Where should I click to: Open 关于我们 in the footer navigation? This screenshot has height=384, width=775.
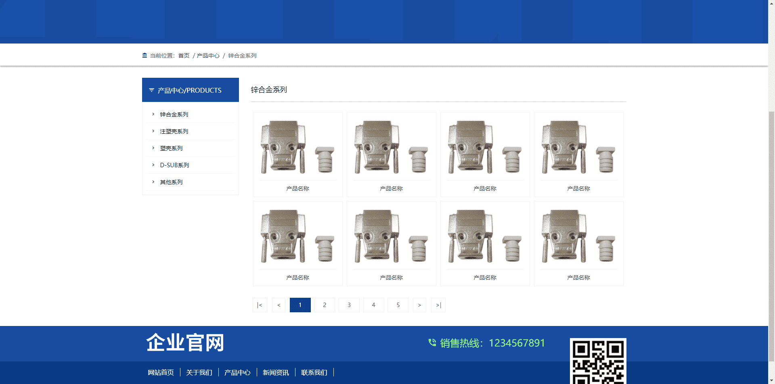pyautogui.click(x=199, y=372)
